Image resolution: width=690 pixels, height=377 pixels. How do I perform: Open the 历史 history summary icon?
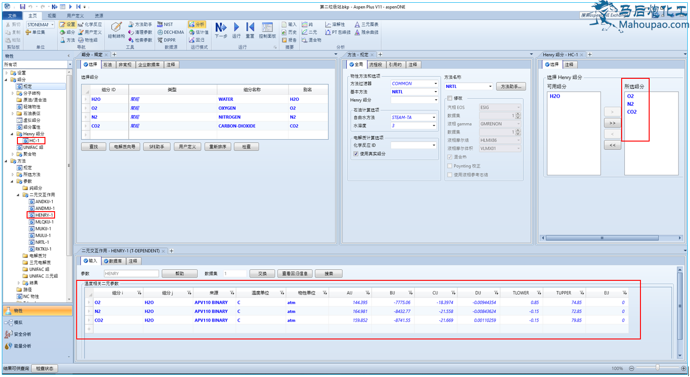coord(289,32)
